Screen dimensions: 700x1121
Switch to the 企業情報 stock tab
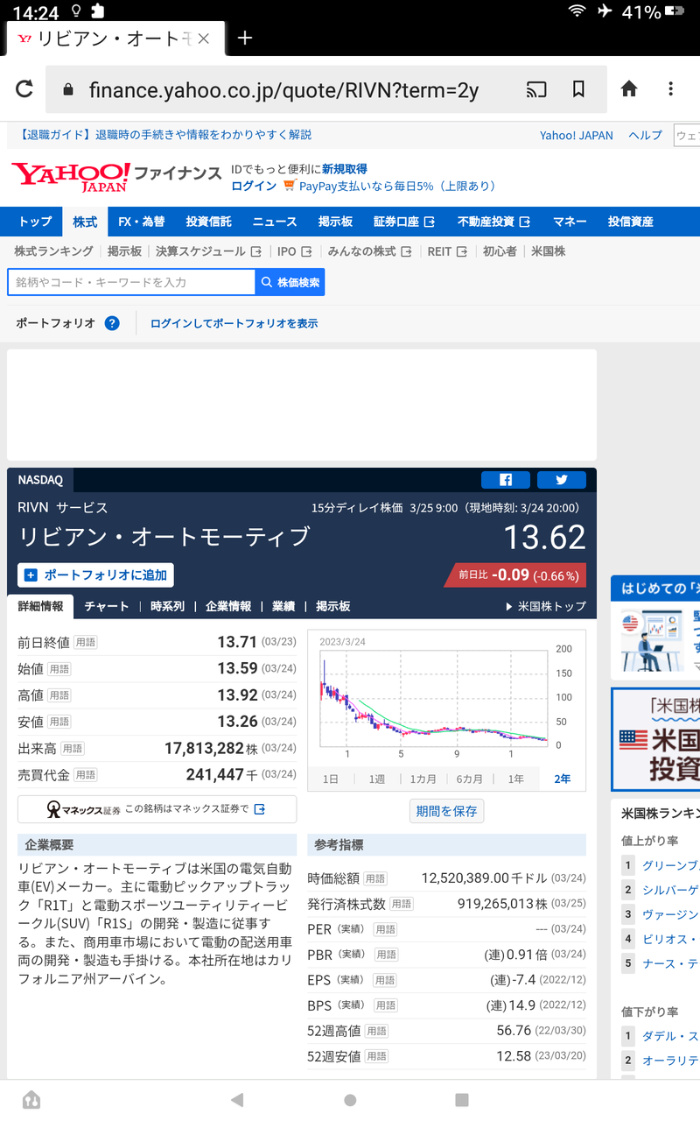pos(228,606)
